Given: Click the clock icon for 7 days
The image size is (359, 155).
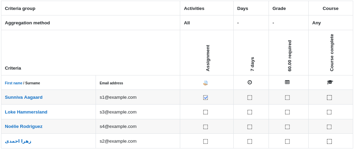Looking at the screenshot, I should 250,82.
